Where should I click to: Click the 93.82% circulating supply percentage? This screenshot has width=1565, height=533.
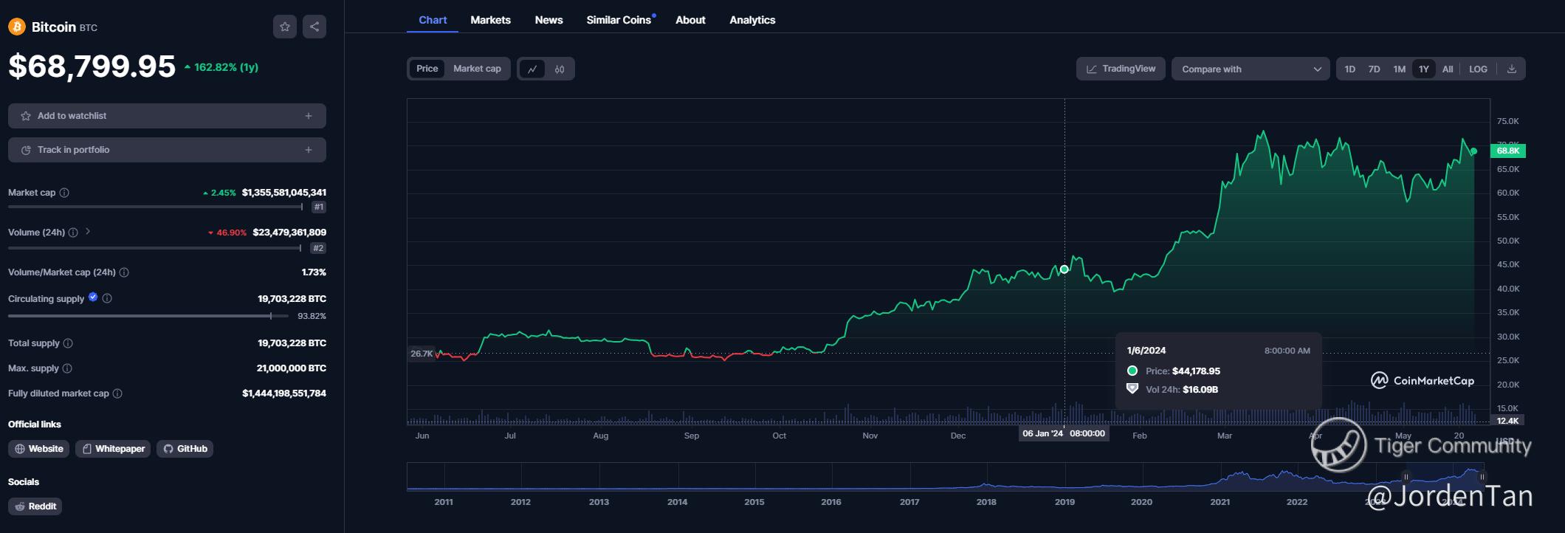point(312,316)
